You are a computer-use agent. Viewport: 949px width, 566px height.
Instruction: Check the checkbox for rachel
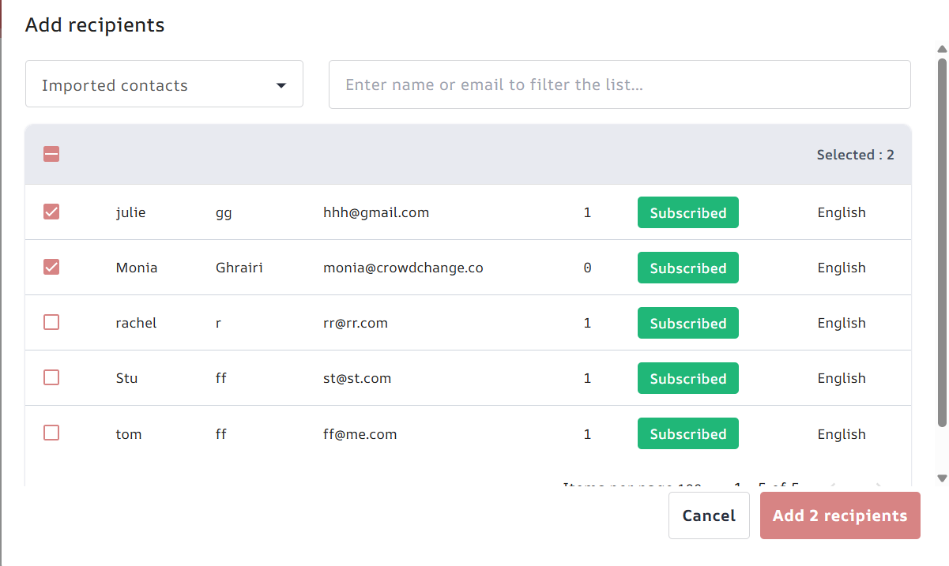(51, 322)
